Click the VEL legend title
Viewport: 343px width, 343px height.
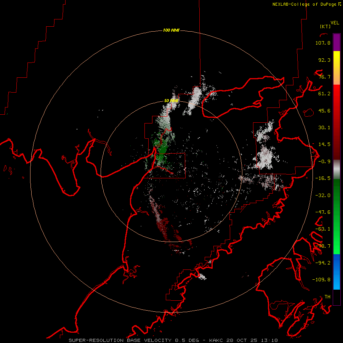pyautogui.click(x=335, y=23)
